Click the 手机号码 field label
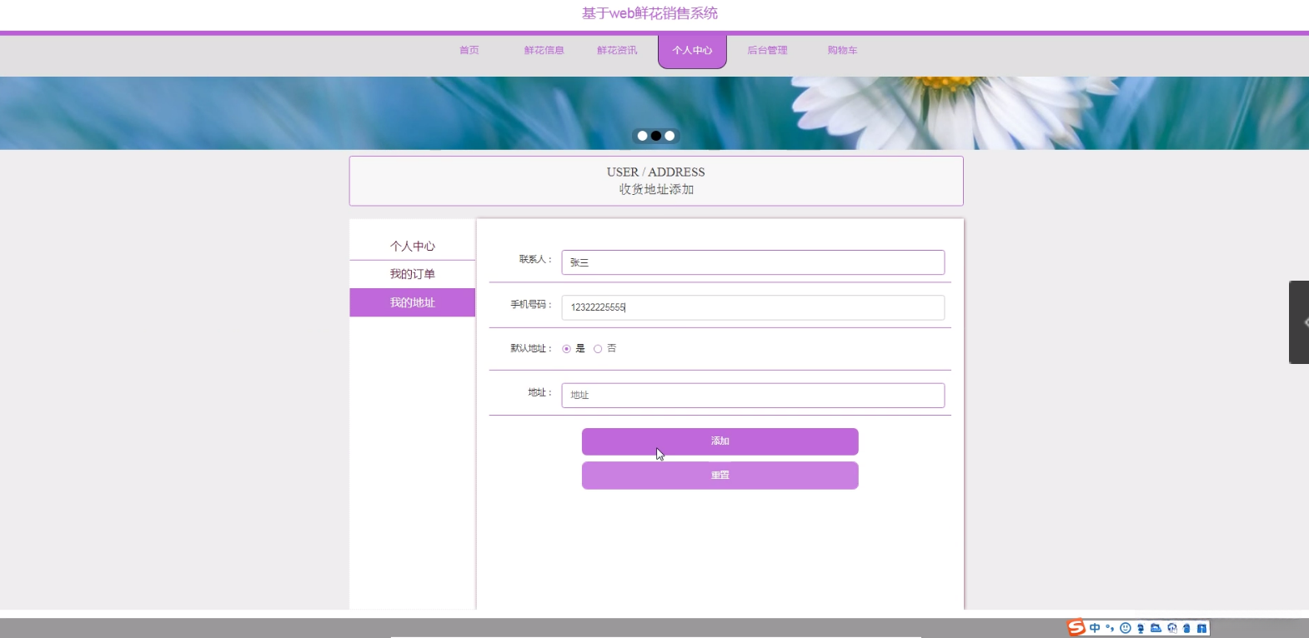This screenshot has height=638, width=1309. [531, 305]
